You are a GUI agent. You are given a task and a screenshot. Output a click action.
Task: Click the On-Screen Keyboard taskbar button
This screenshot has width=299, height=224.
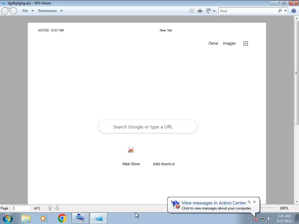pyautogui.click(x=80, y=218)
